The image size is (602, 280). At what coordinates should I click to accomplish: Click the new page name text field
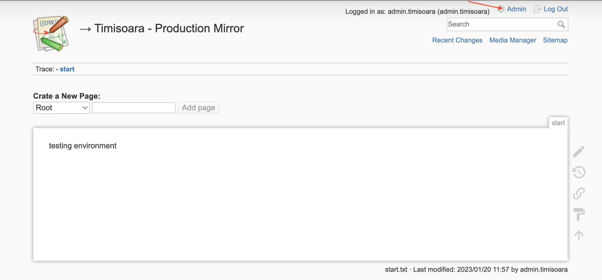tap(134, 108)
